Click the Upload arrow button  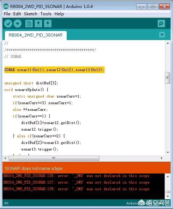tap(17, 24)
